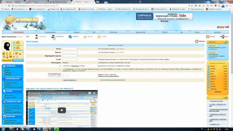Click the first link under ЗАРАБОТОК sidebar

7,70
